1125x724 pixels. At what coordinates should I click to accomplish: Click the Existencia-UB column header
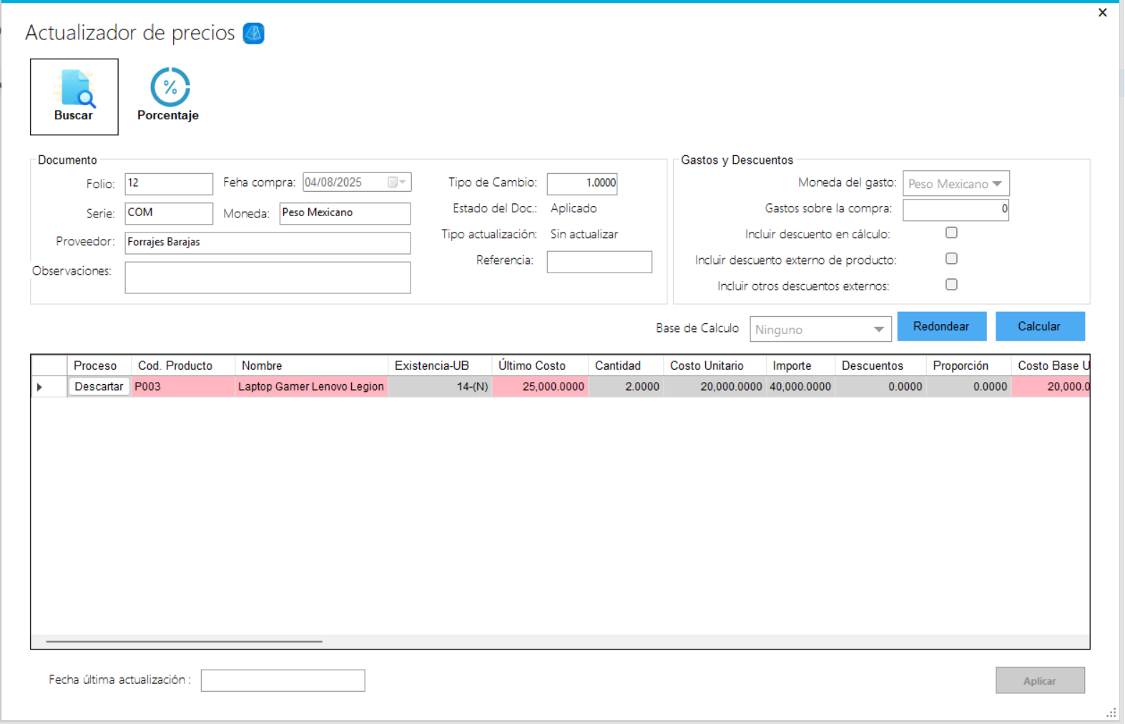click(x=440, y=366)
